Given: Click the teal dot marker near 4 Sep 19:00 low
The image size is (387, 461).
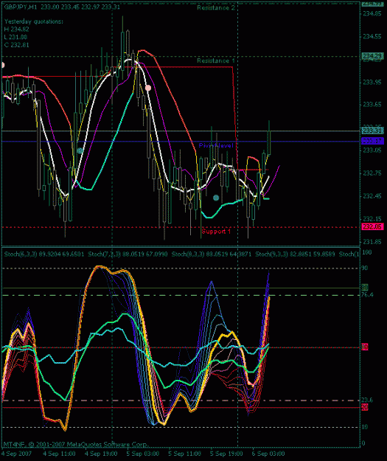Looking at the screenshot, I should [80, 150].
